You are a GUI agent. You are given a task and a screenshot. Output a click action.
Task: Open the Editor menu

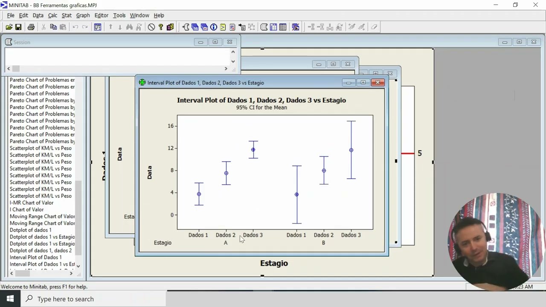click(101, 15)
